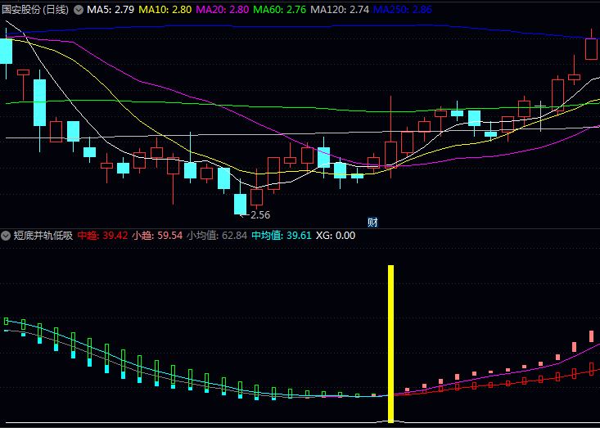Click the 短底并轨低吸 indicator name
The width and height of the screenshot is (600, 428).
pos(43,236)
